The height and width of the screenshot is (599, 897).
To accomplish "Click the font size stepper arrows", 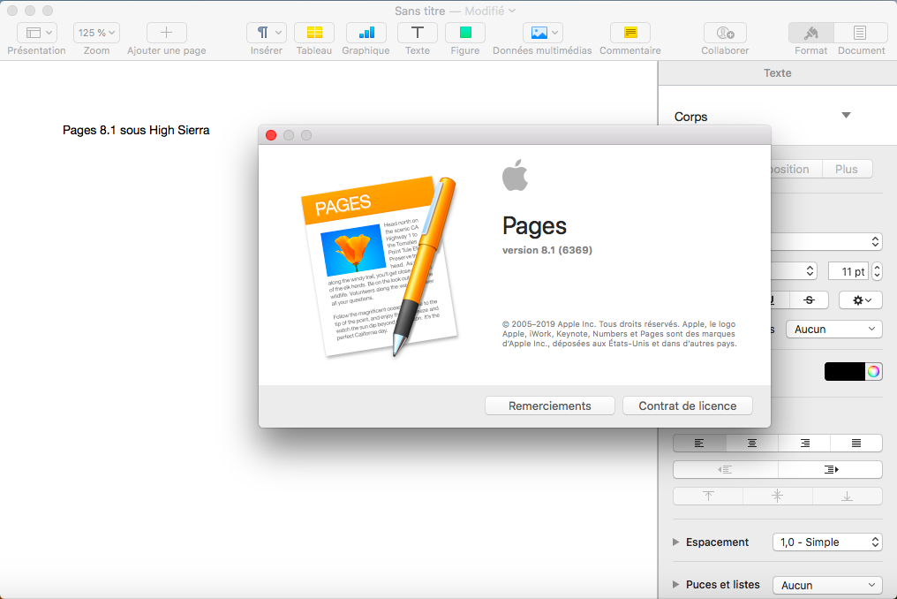I will pyautogui.click(x=877, y=271).
